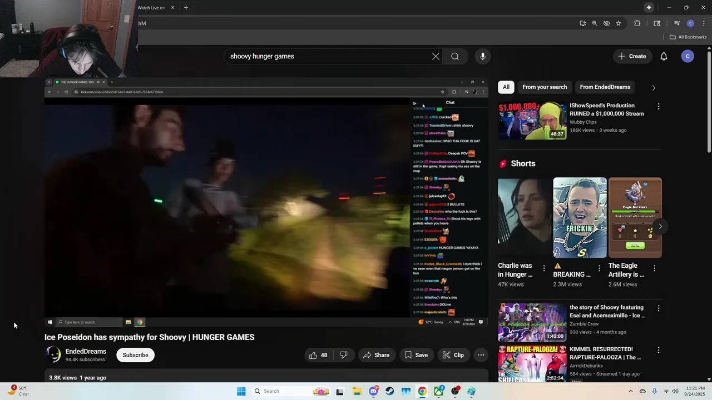
Task: Open options for Charlie was in Hunger short
Action: pos(544,268)
